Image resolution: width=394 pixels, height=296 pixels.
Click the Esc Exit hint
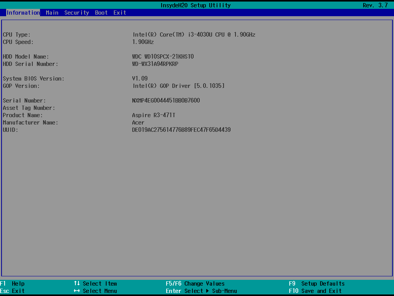(x=12, y=291)
